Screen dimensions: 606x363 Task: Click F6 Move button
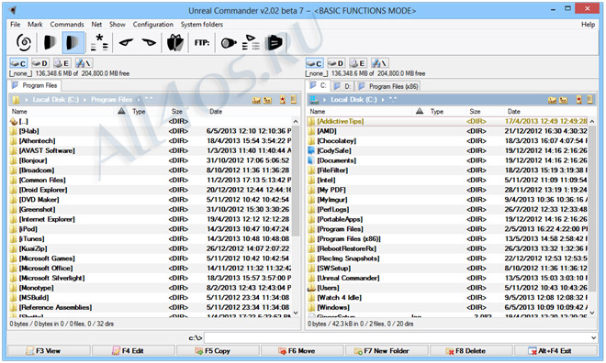coord(302,351)
